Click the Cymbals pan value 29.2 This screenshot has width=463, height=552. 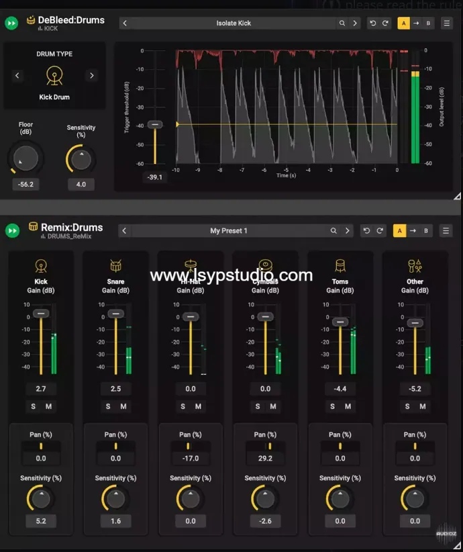tap(265, 459)
